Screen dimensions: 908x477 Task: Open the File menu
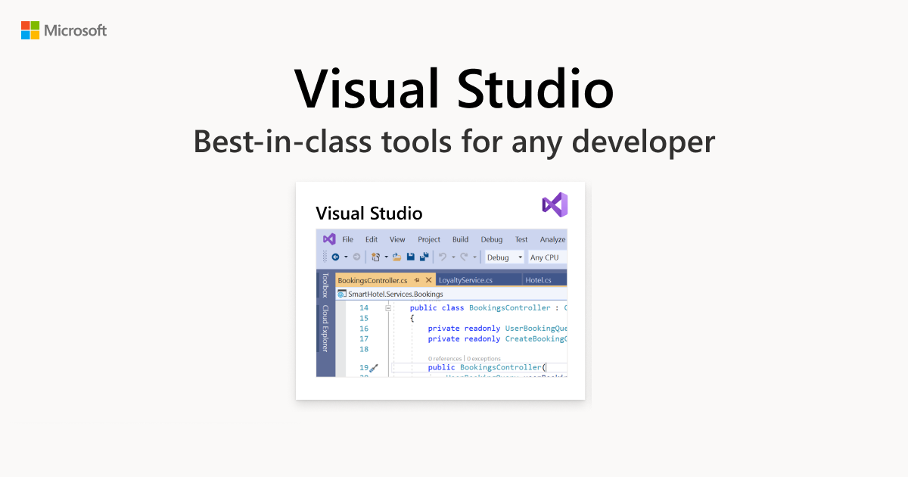point(348,239)
